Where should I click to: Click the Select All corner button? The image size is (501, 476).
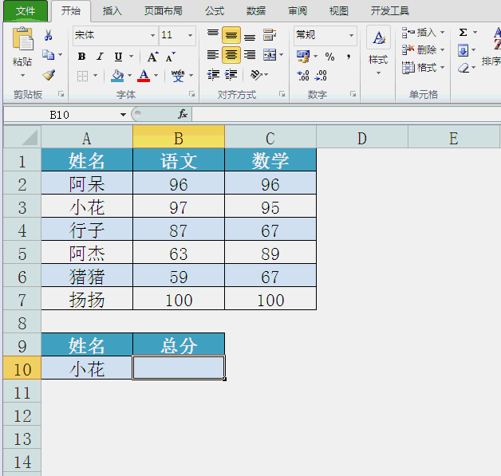coord(22,137)
